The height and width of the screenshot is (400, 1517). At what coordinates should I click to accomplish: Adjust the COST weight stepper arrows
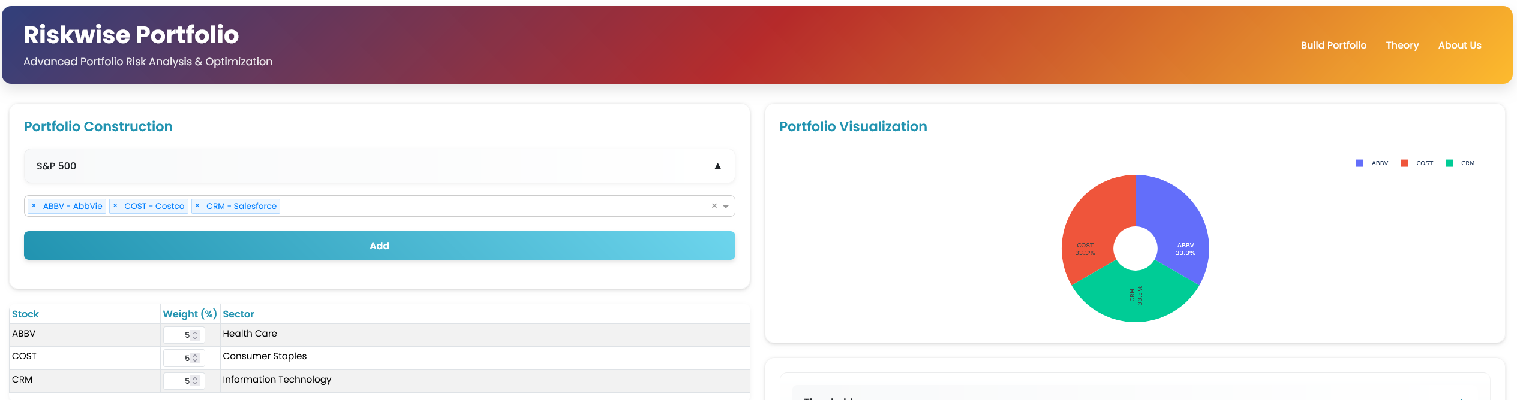(195, 358)
